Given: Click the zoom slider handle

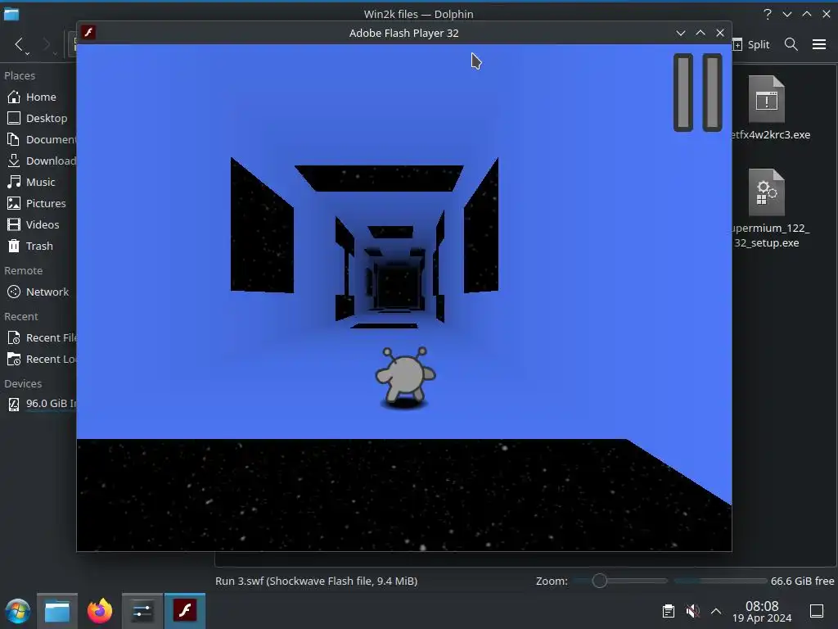Looking at the screenshot, I should [x=600, y=581].
